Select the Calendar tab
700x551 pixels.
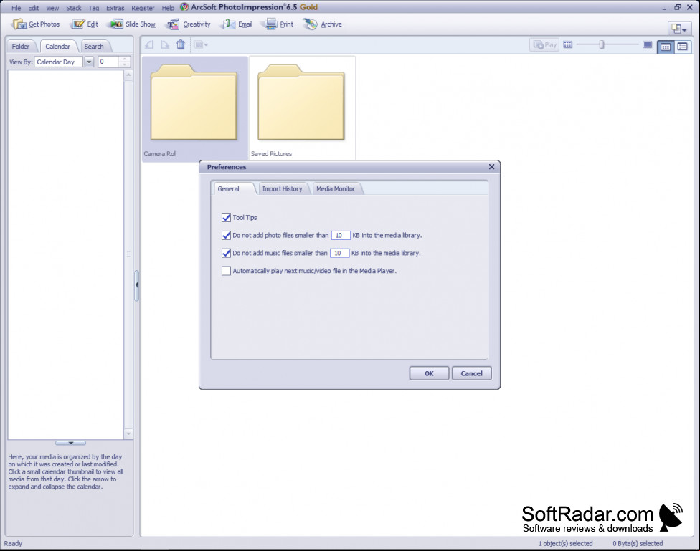[57, 47]
